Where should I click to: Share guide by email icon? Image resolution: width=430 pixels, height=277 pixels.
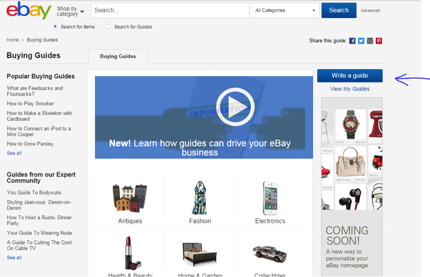click(370, 41)
